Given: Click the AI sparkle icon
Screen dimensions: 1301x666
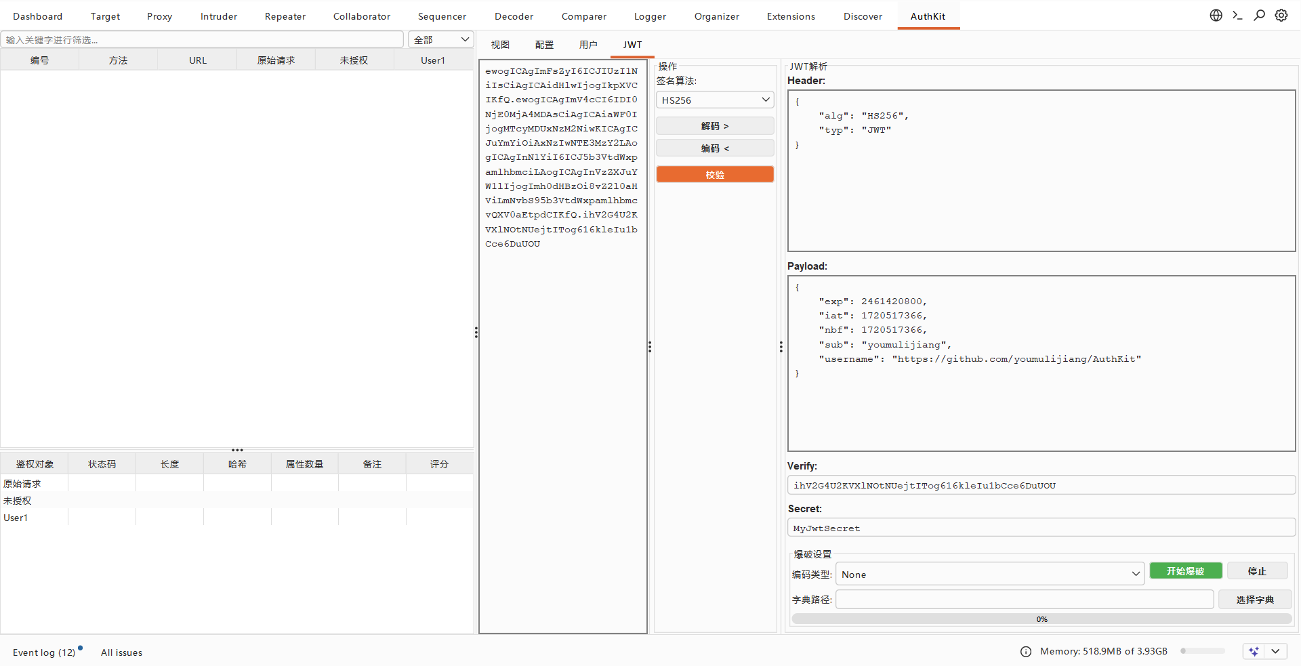Looking at the screenshot, I should [x=1254, y=651].
